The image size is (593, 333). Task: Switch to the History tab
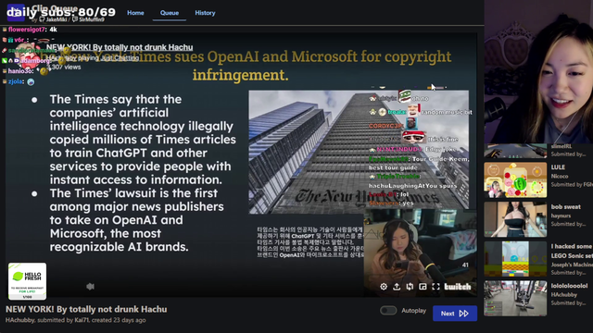[x=205, y=13]
